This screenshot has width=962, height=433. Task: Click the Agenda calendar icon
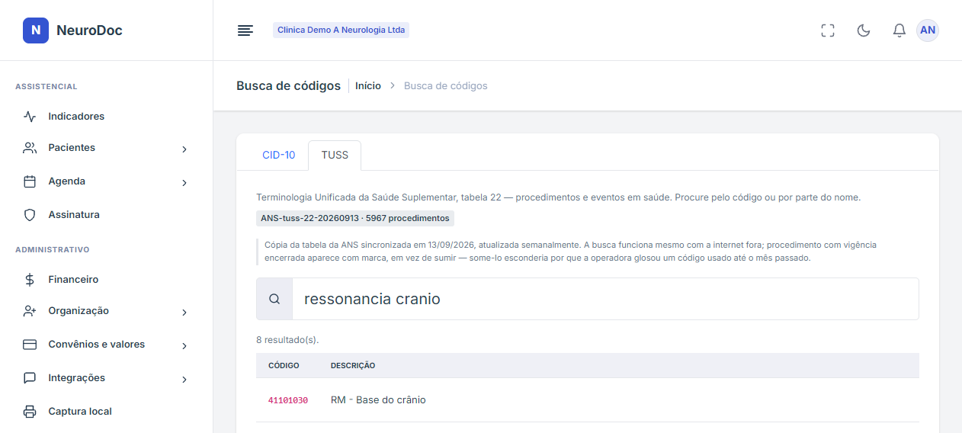[30, 181]
